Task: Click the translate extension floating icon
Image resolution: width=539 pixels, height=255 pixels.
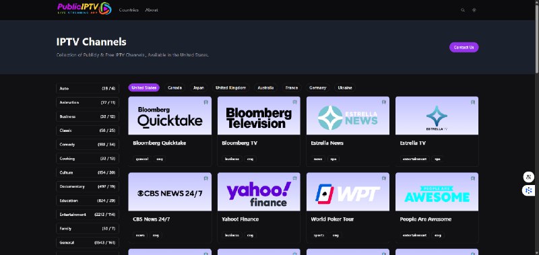Action: coord(529,177)
